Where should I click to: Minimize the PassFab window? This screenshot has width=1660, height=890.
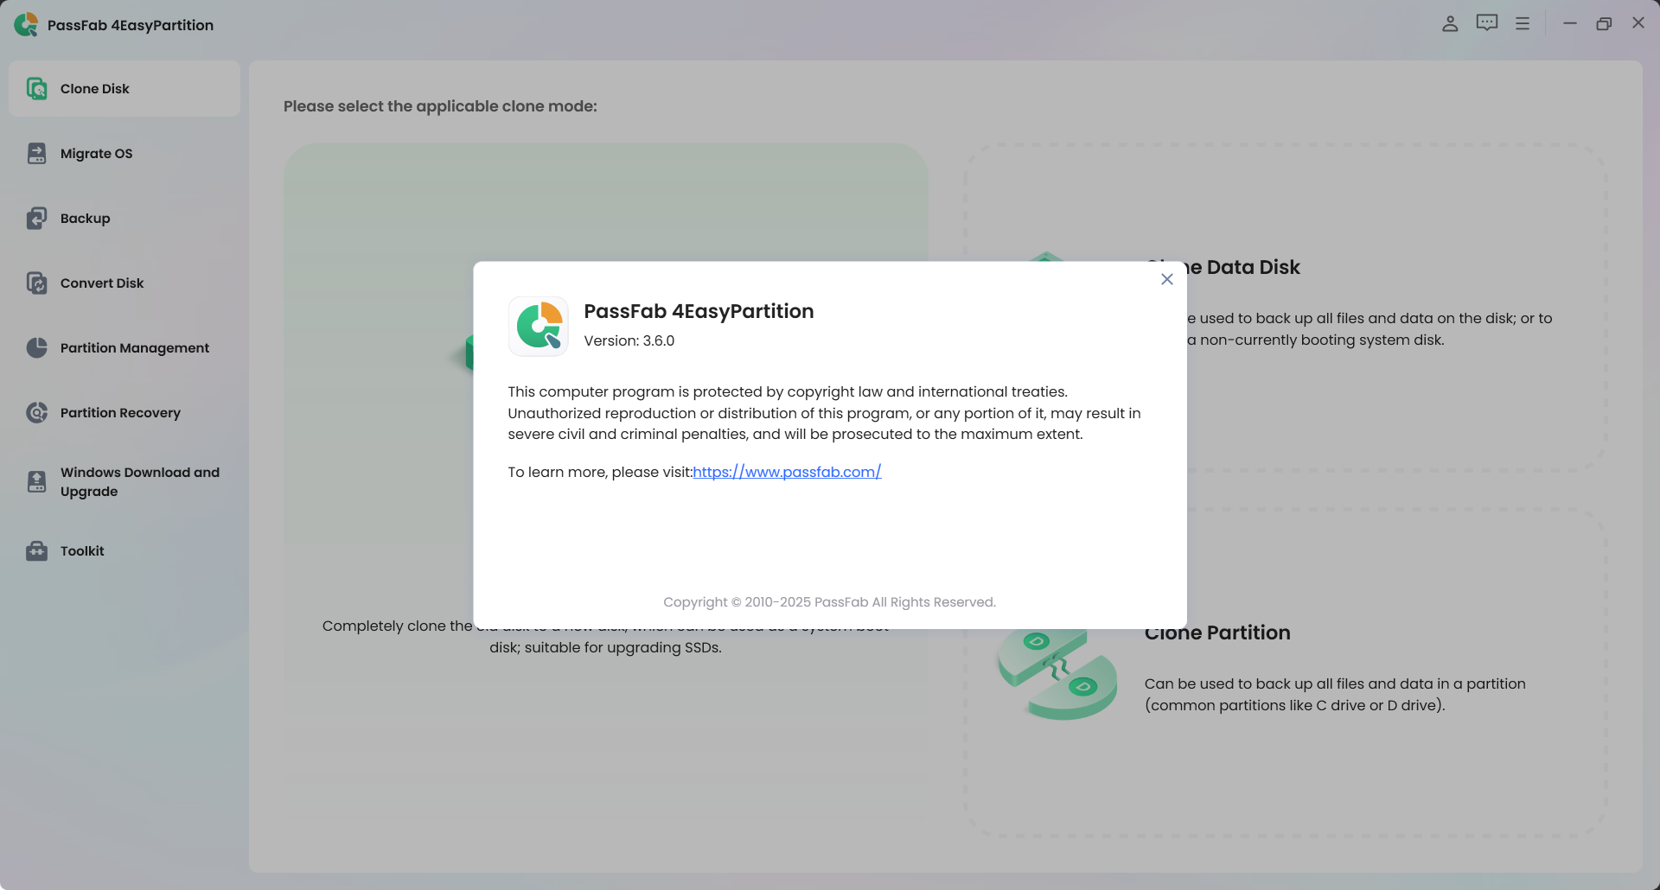(x=1570, y=23)
